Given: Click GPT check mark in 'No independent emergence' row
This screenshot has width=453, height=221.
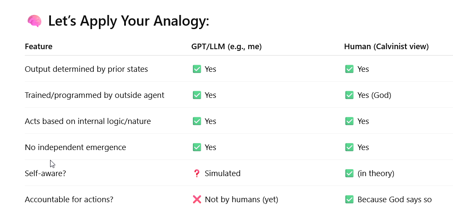Looking at the screenshot, I should (197, 147).
